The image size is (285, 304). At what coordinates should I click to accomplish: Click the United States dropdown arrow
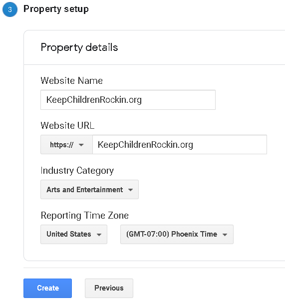[99, 235]
